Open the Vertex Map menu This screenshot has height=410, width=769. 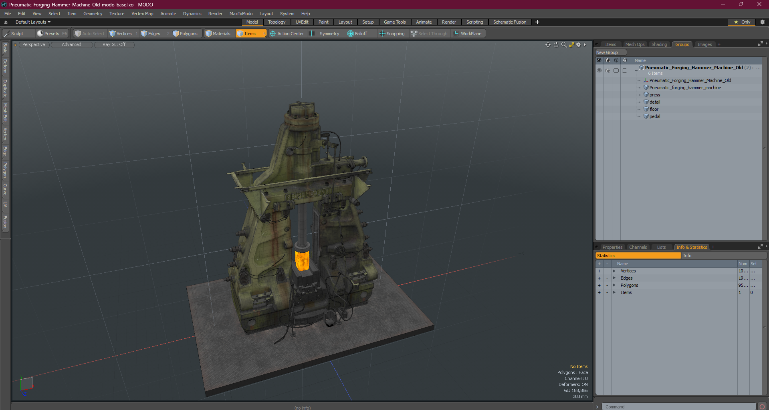pyautogui.click(x=142, y=14)
